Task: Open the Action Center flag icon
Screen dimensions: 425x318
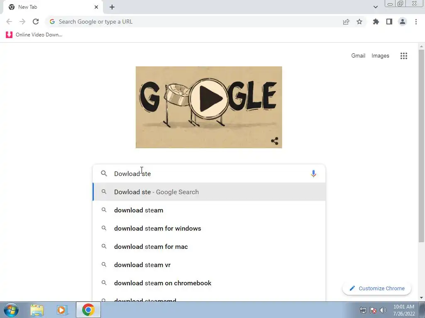Action: pos(373,310)
